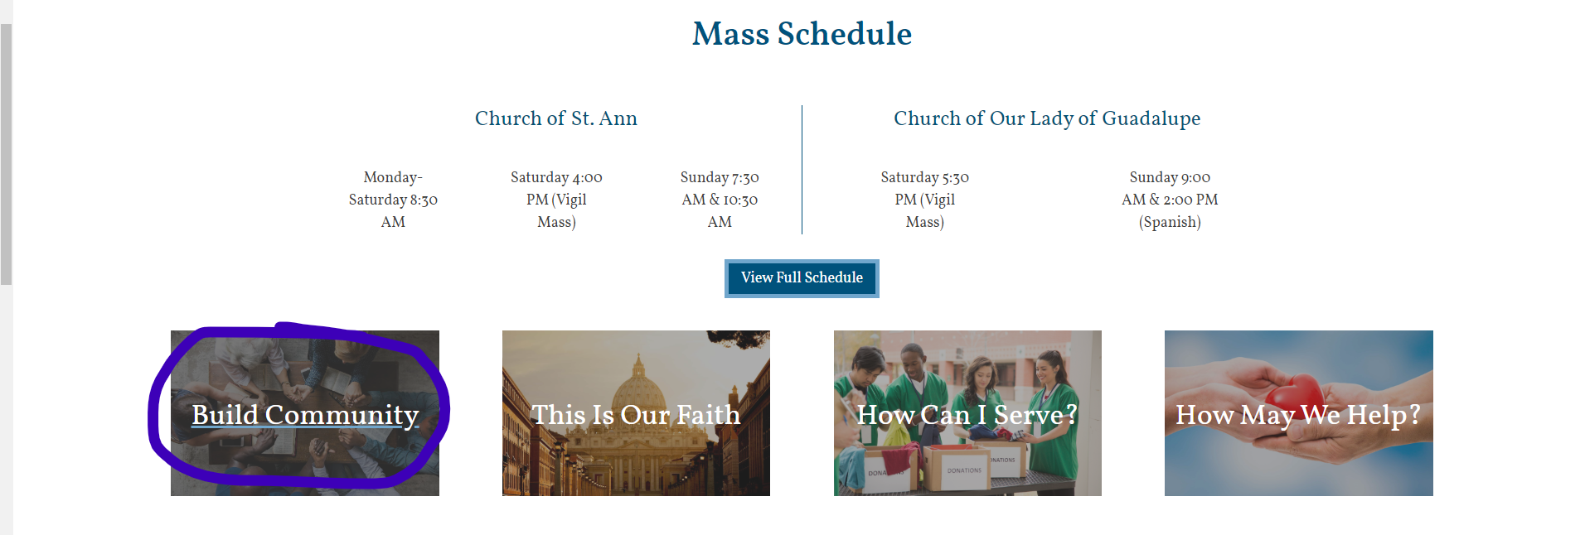The height and width of the screenshot is (535, 1585).
Task: Click the View Full Schedule button
Action: pos(802,278)
